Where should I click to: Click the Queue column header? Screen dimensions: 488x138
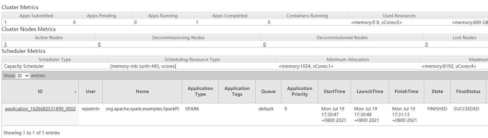[268, 91]
